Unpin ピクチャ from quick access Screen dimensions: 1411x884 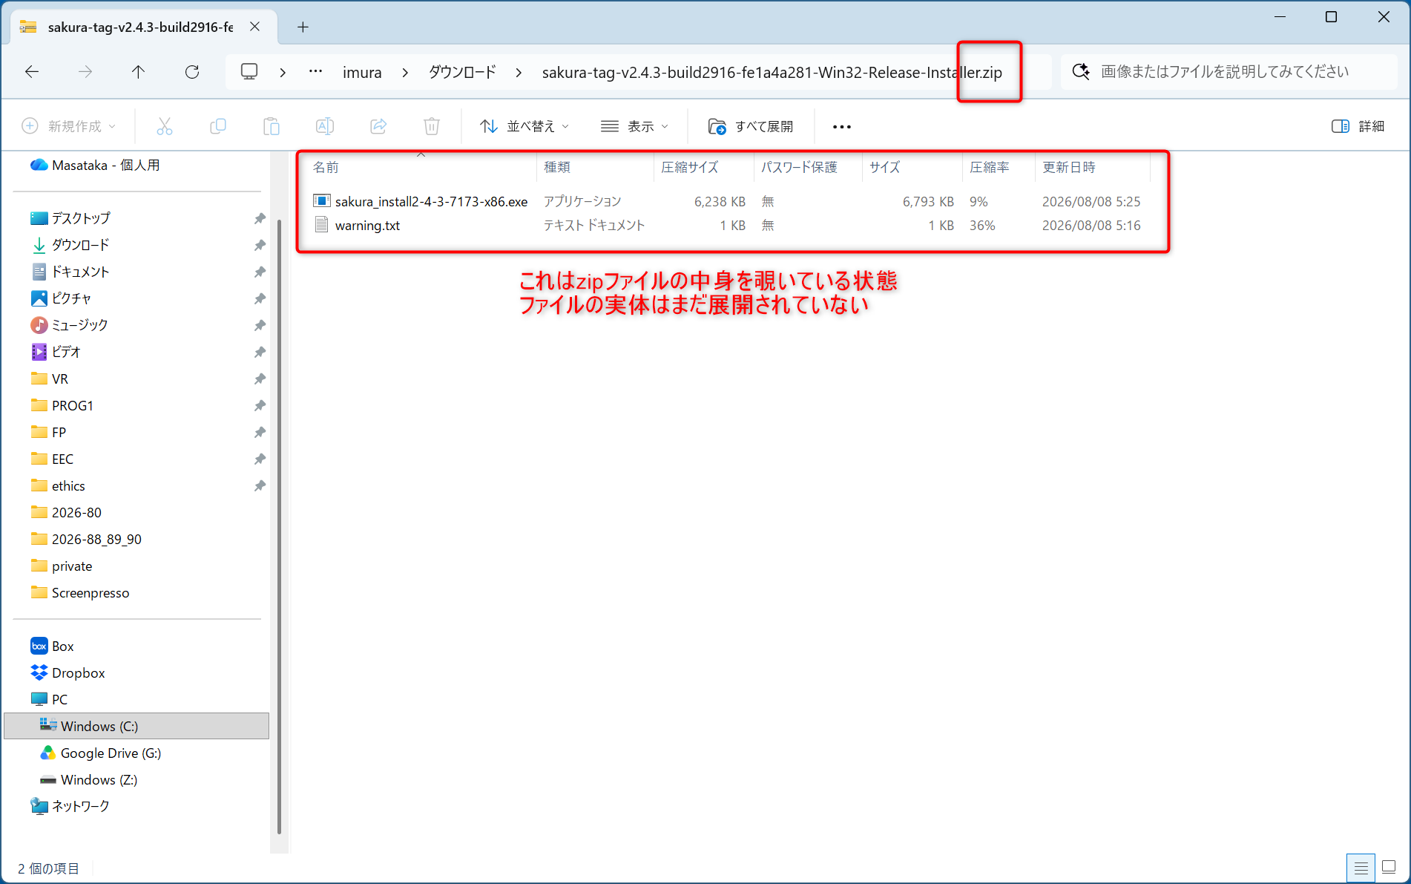tap(260, 298)
